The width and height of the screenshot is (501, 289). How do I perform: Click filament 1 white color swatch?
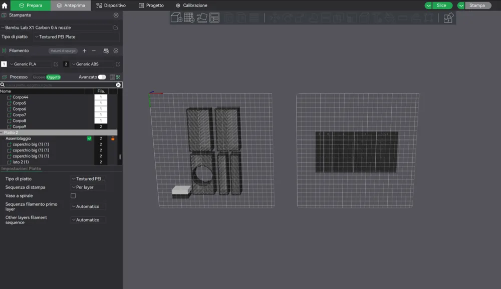point(4,64)
